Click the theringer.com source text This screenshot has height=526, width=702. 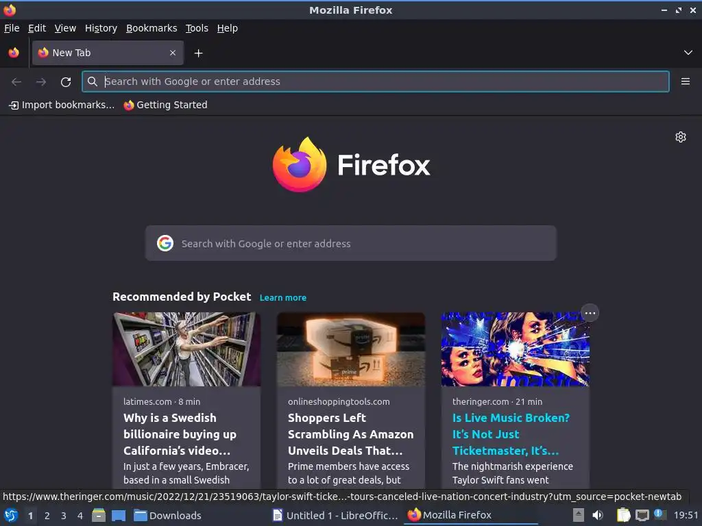[481, 401]
